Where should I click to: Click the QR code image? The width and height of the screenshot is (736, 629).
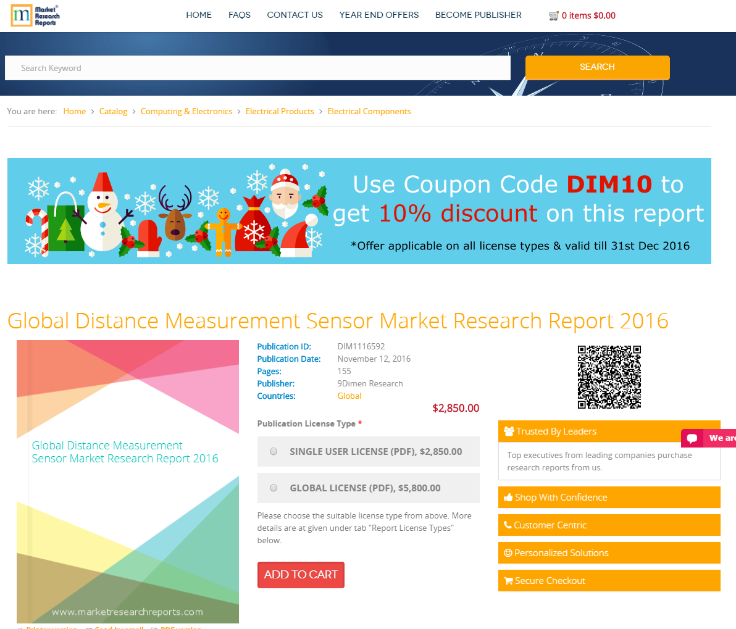609,377
